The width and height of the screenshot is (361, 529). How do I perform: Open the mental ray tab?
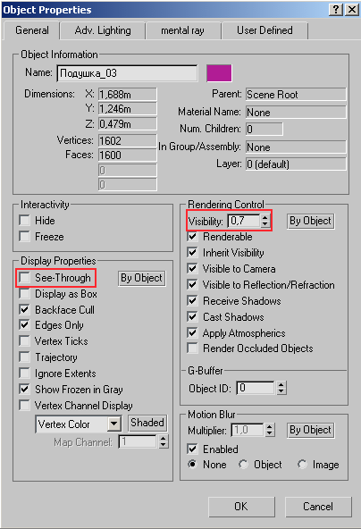tap(182, 30)
